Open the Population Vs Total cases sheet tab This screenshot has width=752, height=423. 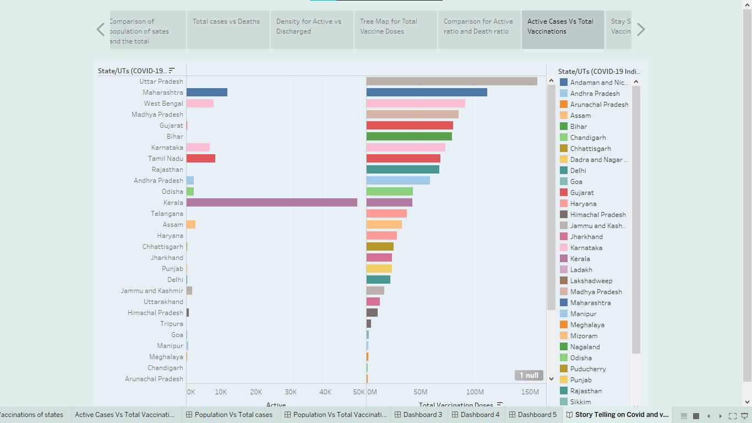231,414
